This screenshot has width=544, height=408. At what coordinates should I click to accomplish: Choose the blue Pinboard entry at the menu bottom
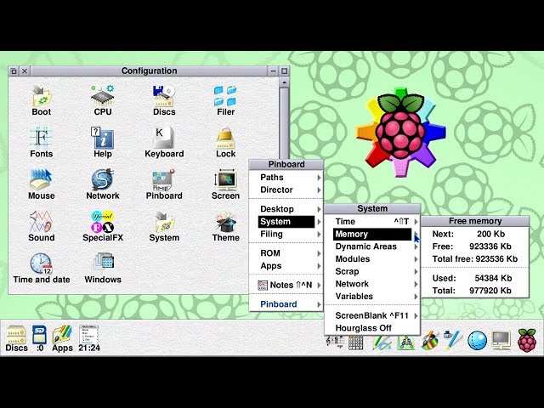pyautogui.click(x=286, y=304)
